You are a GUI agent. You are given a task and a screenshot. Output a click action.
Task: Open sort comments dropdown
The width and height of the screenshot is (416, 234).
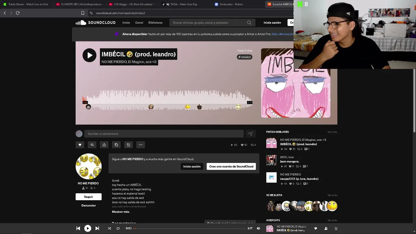coord(230,223)
